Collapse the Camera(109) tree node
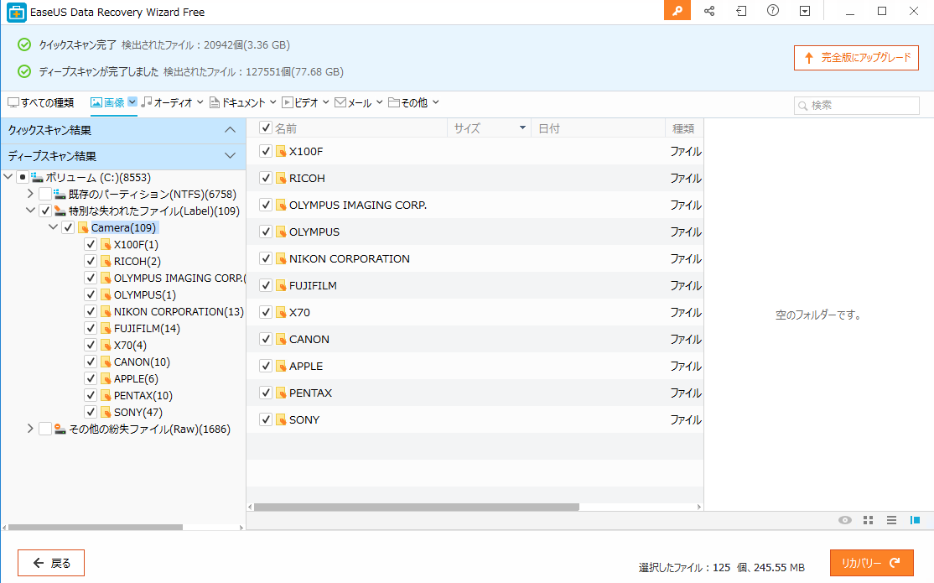 pos(53,227)
